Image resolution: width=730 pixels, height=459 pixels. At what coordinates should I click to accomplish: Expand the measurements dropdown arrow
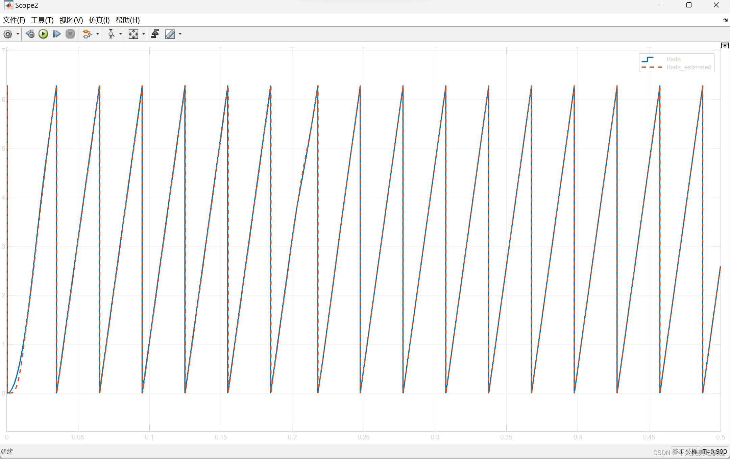(x=180, y=34)
